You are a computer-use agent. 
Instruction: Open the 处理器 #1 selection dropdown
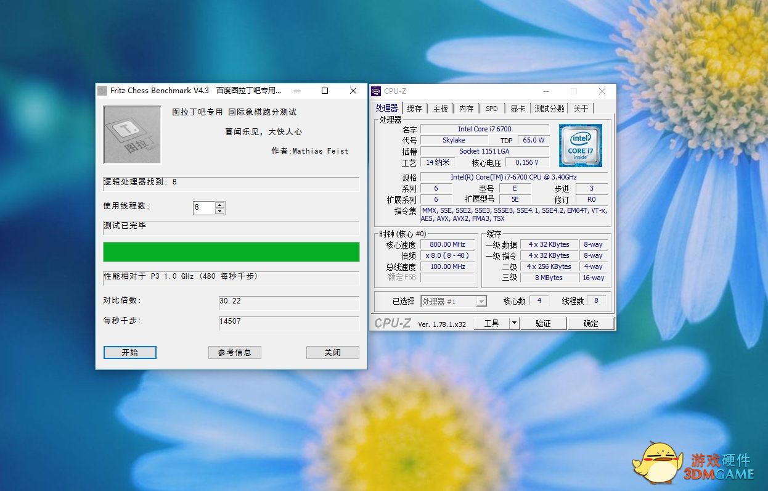tap(454, 301)
